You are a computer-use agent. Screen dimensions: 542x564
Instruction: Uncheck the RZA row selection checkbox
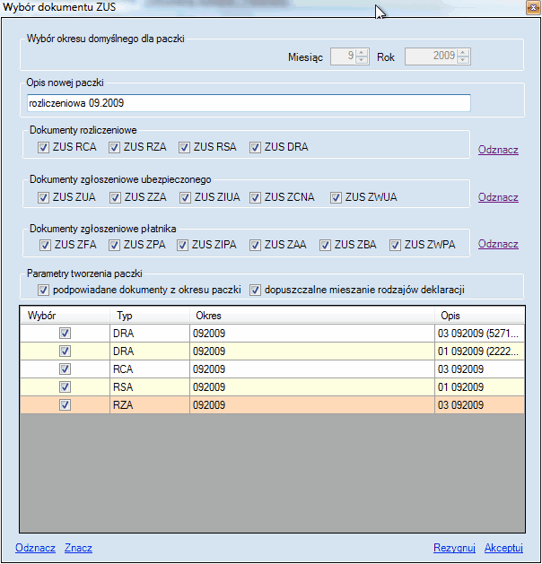point(66,405)
